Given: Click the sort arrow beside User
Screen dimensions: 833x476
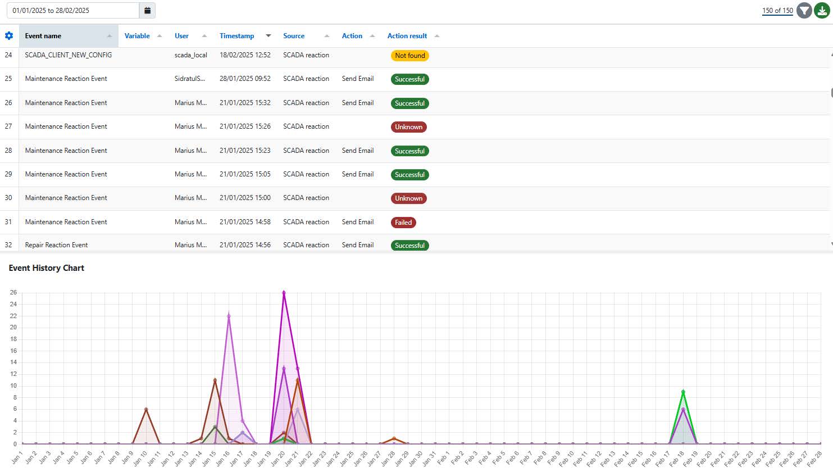Looking at the screenshot, I should pos(204,36).
